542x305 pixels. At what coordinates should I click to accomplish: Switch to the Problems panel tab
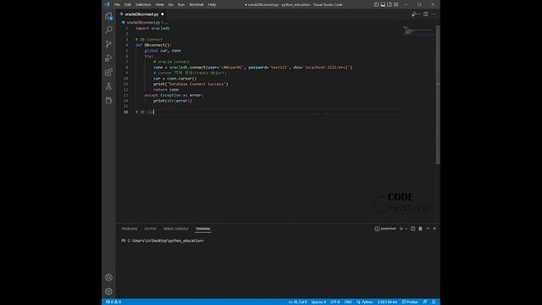point(130,229)
